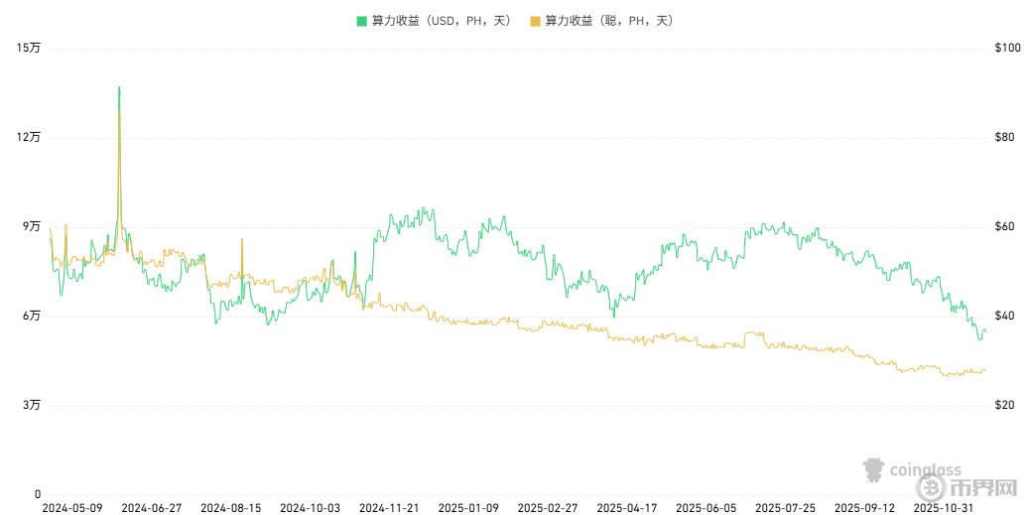
Task: Click the 6万 left axis label
Action: tap(32, 316)
